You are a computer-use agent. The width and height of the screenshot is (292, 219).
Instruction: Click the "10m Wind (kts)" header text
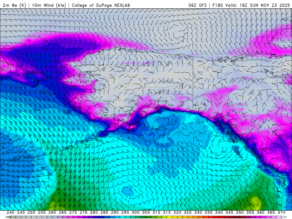pos(49,5)
